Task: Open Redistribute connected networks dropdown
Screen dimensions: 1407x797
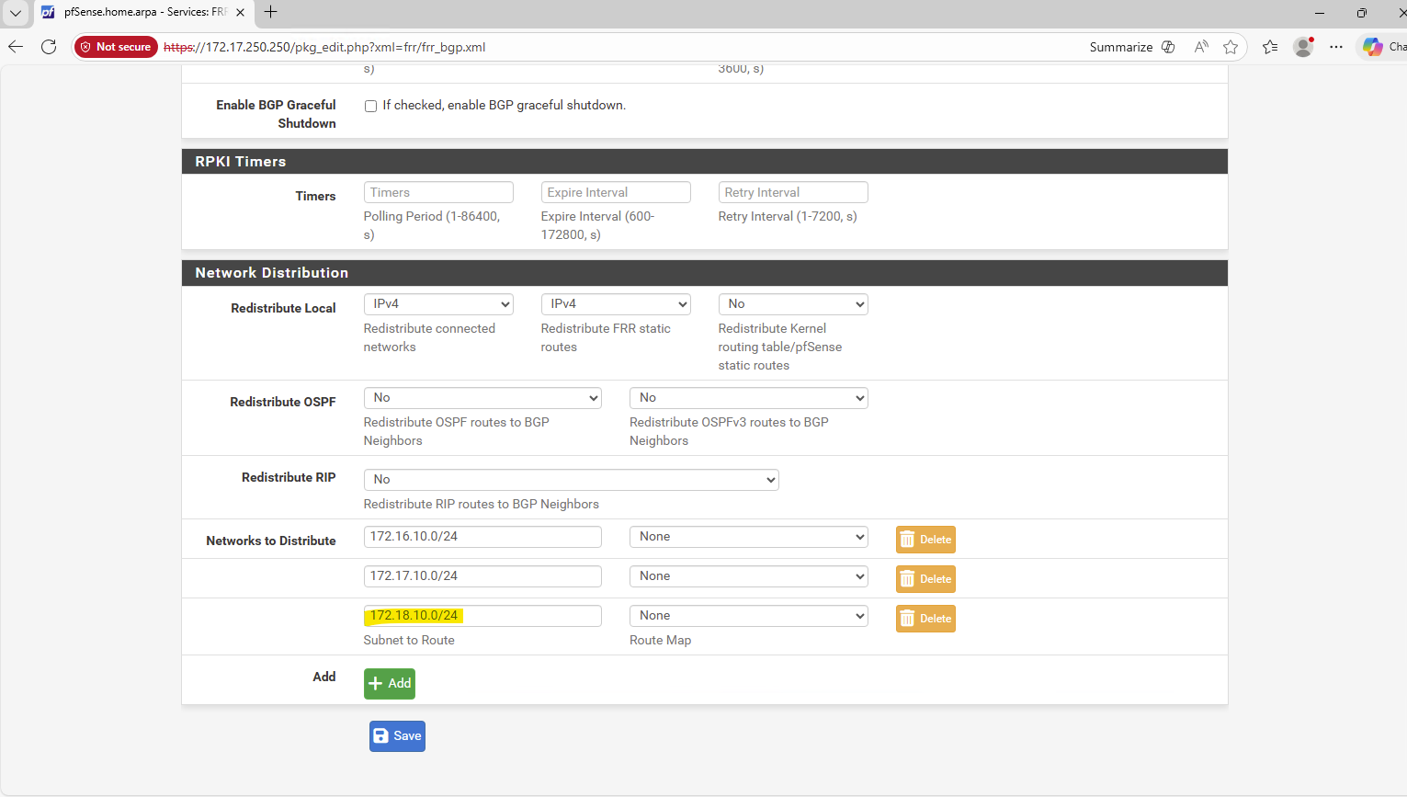Action: [438, 304]
